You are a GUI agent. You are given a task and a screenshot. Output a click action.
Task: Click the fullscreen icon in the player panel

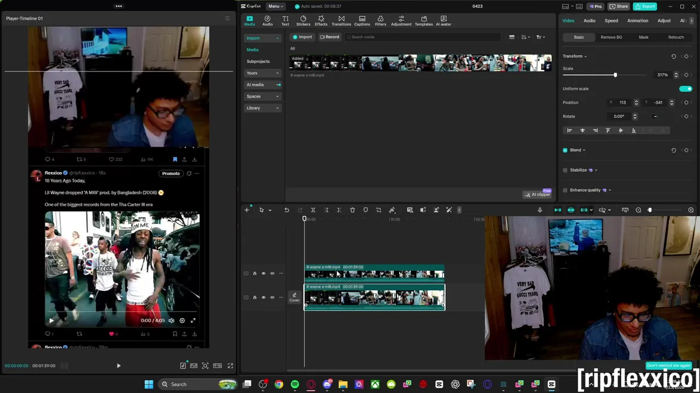coord(230,366)
